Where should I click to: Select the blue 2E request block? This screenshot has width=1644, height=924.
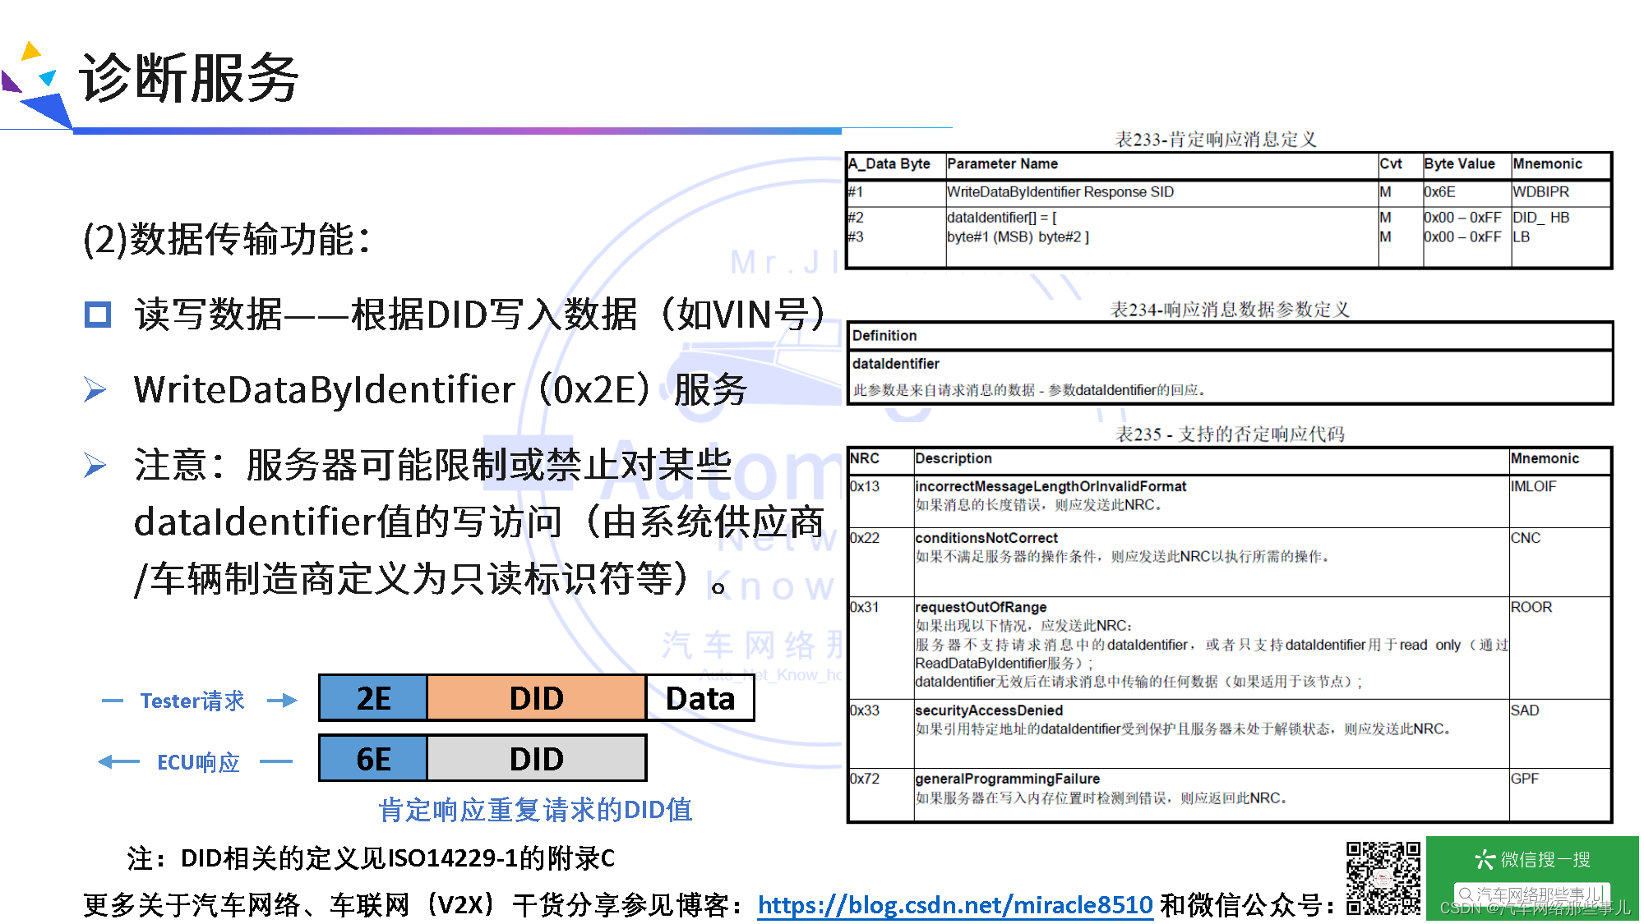click(x=373, y=698)
